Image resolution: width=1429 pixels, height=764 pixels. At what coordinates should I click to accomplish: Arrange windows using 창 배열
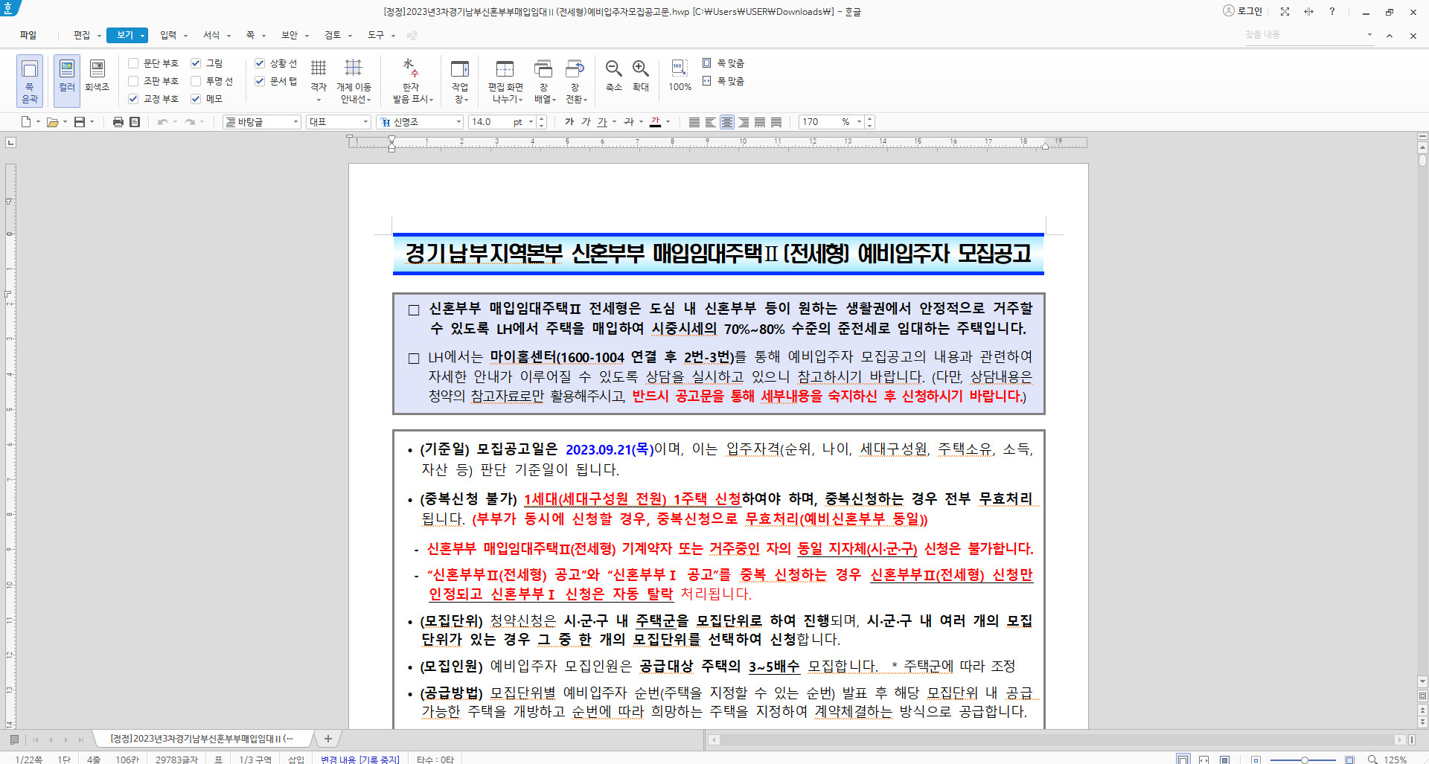tap(544, 74)
